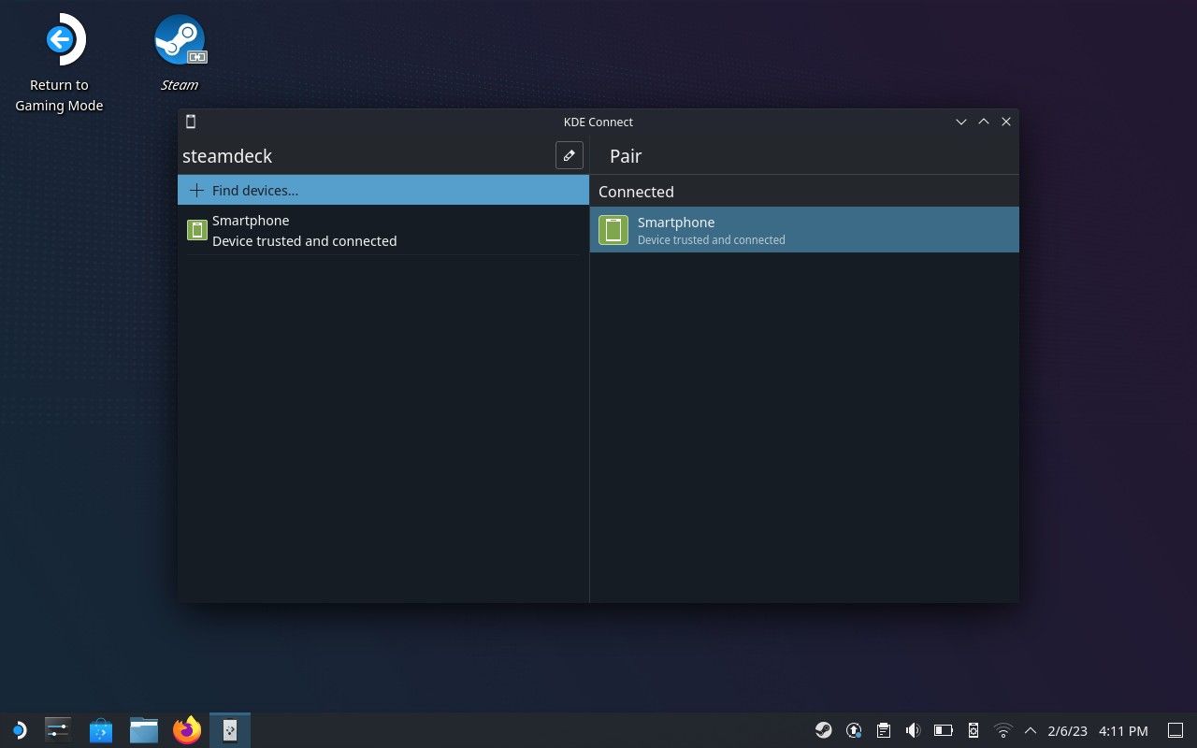
Task: Open the KDE Connect tray icon
Action: click(x=973, y=730)
